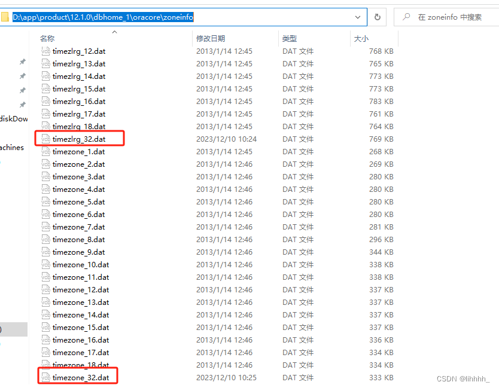The width and height of the screenshot is (499, 388).
Task: Click the file icon of timezlrg_16.dat
Action: [46, 102]
